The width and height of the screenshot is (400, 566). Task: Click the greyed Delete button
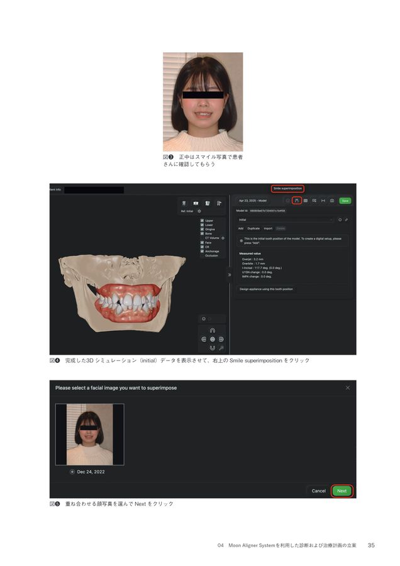click(281, 228)
